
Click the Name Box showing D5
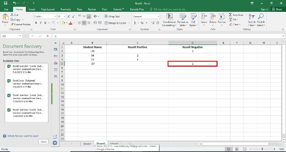[12, 36]
